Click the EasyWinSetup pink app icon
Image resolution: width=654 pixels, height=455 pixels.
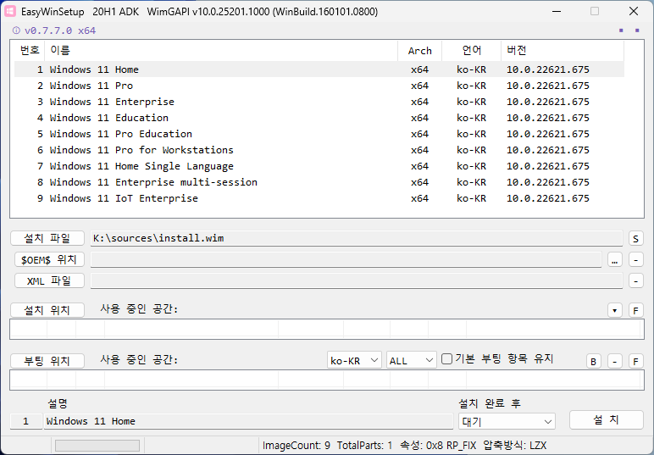[10, 11]
